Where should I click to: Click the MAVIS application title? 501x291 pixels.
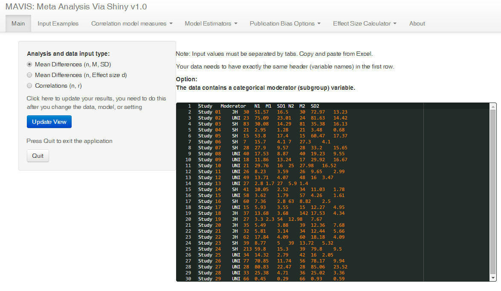click(76, 7)
